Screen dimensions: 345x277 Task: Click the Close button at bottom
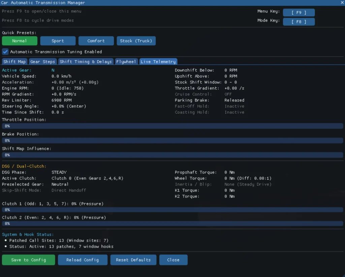tap(174, 260)
